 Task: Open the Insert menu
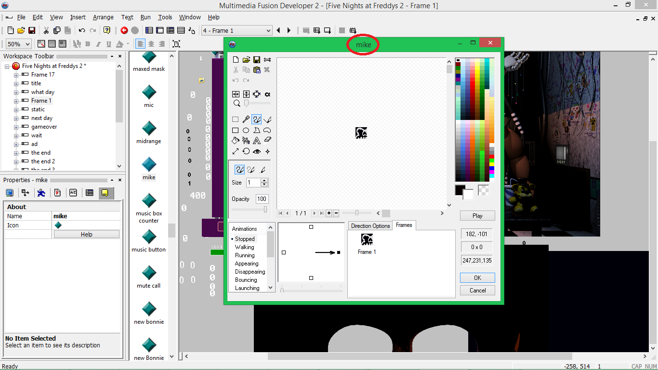tap(78, 17)
